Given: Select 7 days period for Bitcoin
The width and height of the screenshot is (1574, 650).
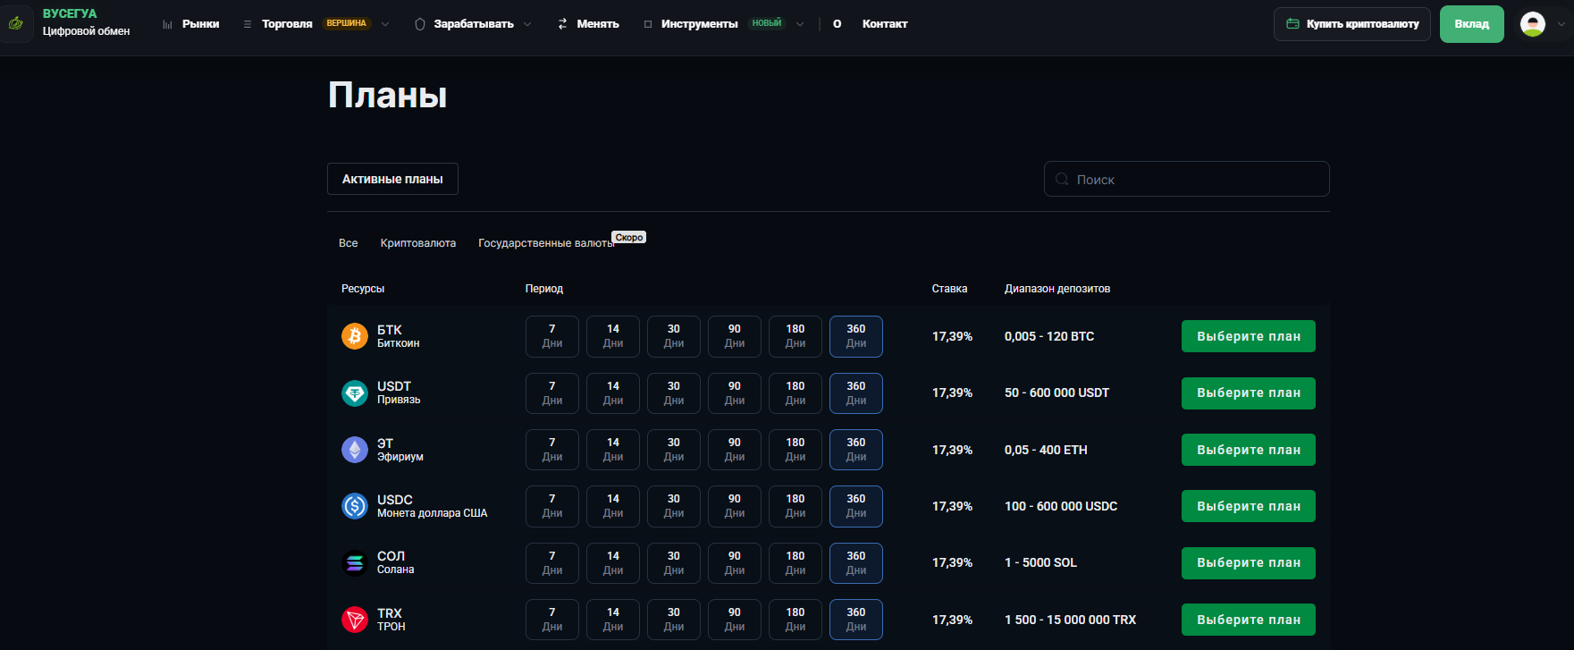Looking at the screenshot, I should pyautogui.click(x=552, y=336).
